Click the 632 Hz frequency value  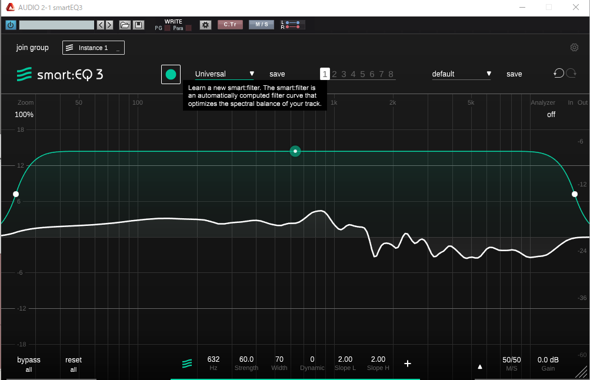214,359
